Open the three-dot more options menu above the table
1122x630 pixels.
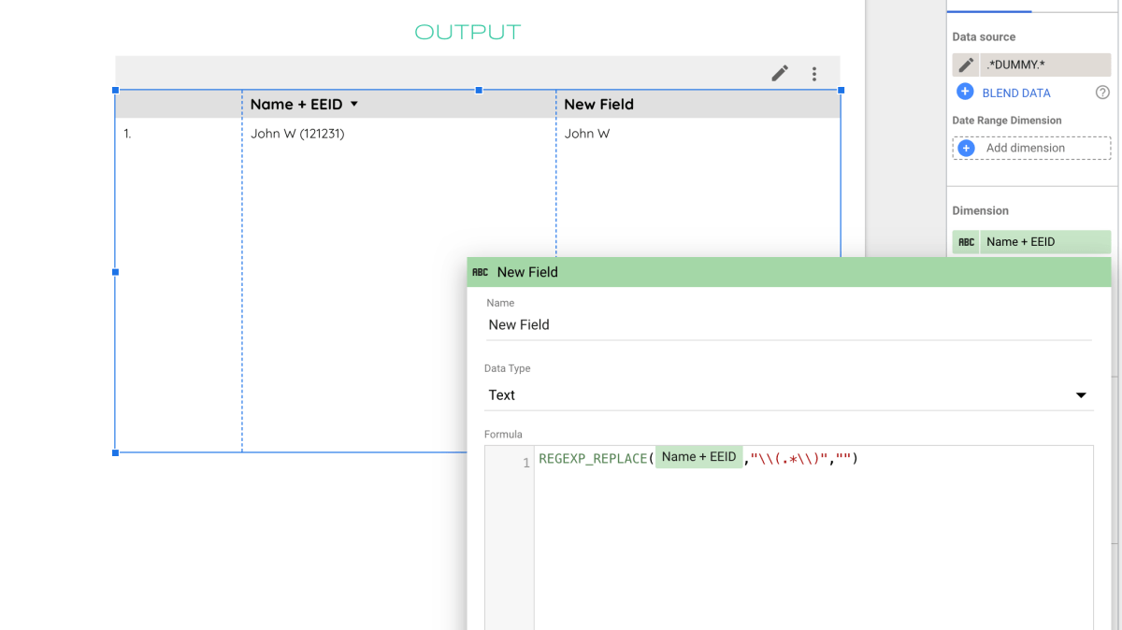coord(814,74)
